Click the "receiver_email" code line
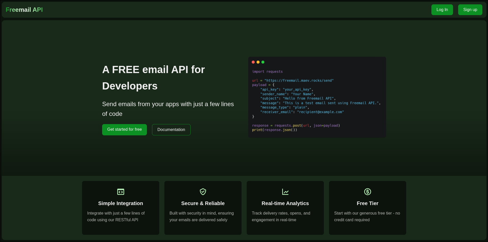Image resolution: width=488 pixels, height=242 pixels. click(302, 112)
